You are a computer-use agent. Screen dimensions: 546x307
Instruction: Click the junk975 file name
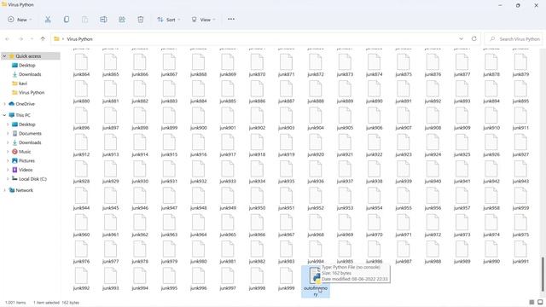point(520,235)
